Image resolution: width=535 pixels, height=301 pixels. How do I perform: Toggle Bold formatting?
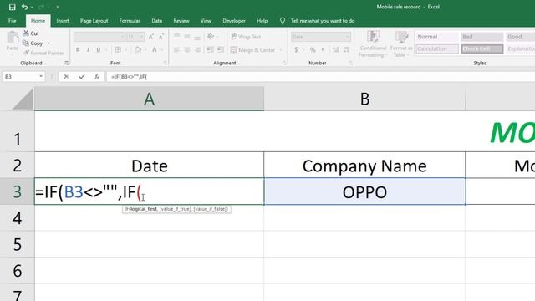[78, 50]
